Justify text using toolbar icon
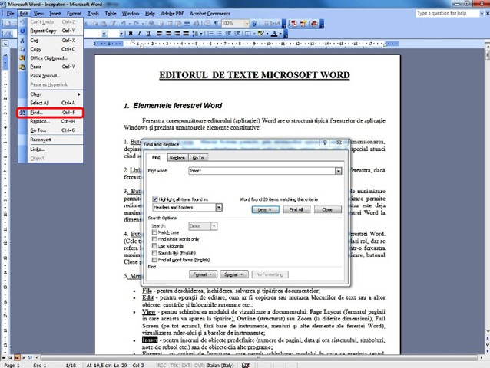The height and width of the screenshot is (368, 490). 186,34
